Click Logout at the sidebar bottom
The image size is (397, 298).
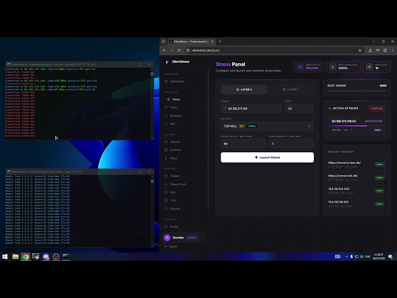point(171,246)
